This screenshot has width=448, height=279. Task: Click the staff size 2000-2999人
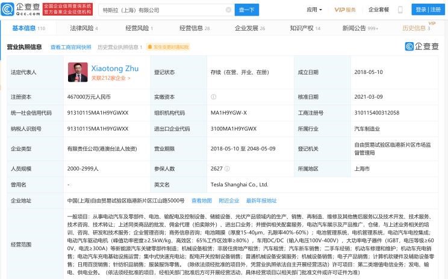(x=83, y=168)
